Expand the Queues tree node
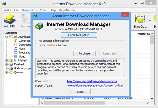Screen dimensions: 158x108 pyautogui.click(x=7, y=72)
